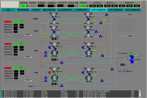Click the blue valve above the 气力输送系统 arrow

[112, 69]
